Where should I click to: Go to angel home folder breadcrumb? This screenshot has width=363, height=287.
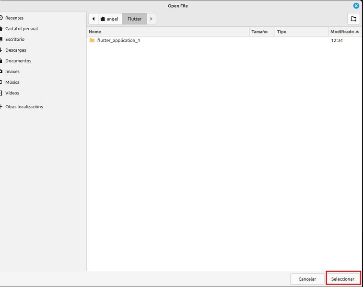[x=110, y=19]
